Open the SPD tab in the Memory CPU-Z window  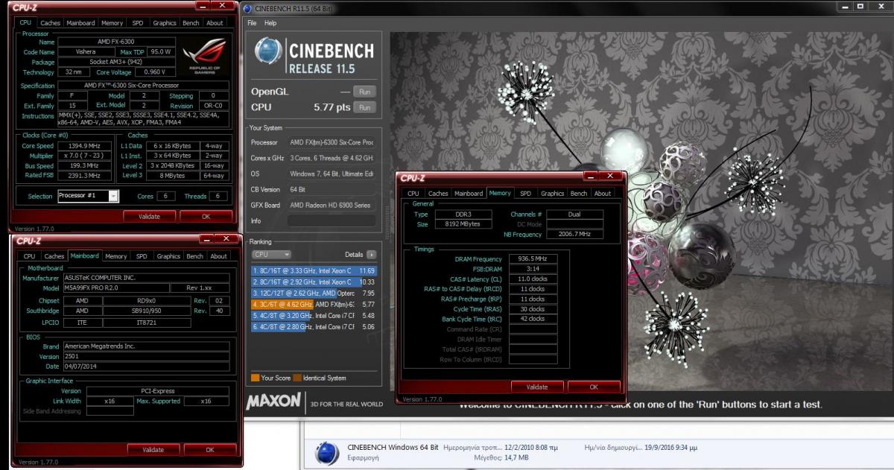tap(525, 194)
